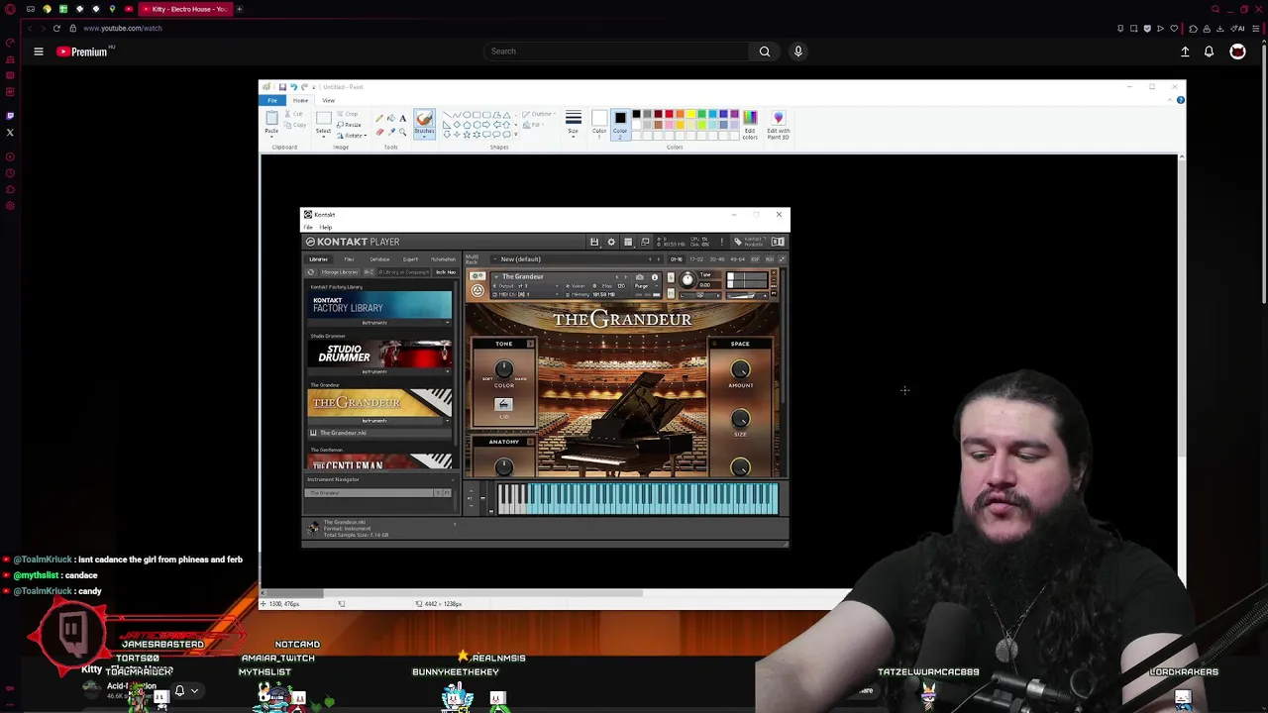
Task: Click the snapshot camera icon in instrument header
Action: pyautogui.click(x=640, y=276)
